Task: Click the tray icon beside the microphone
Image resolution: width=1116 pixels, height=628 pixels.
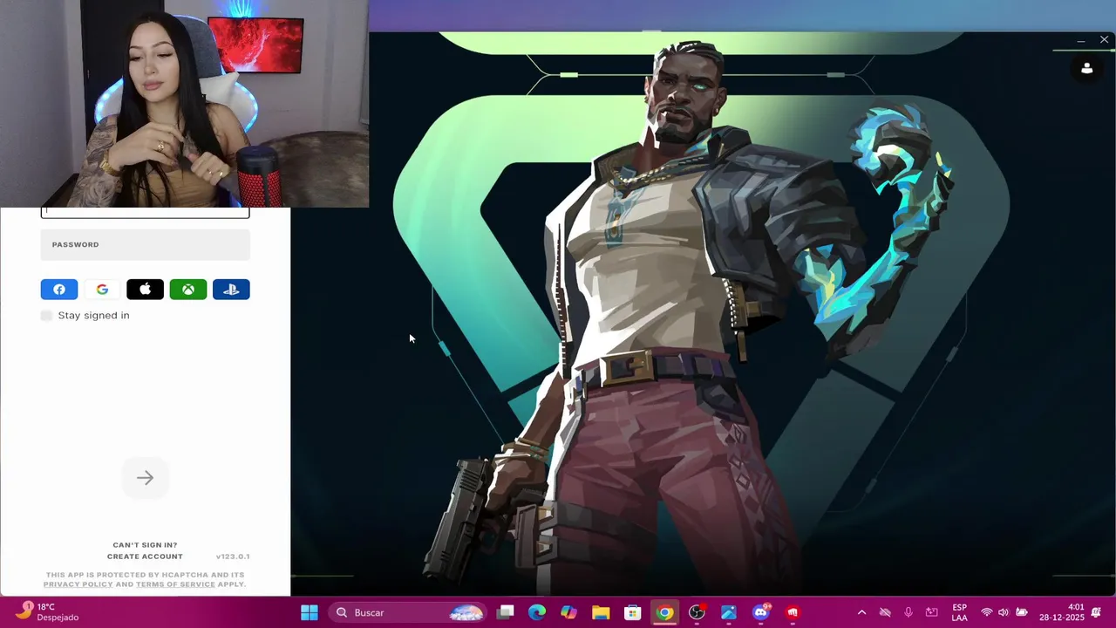Action: click(x=932, y=612)
